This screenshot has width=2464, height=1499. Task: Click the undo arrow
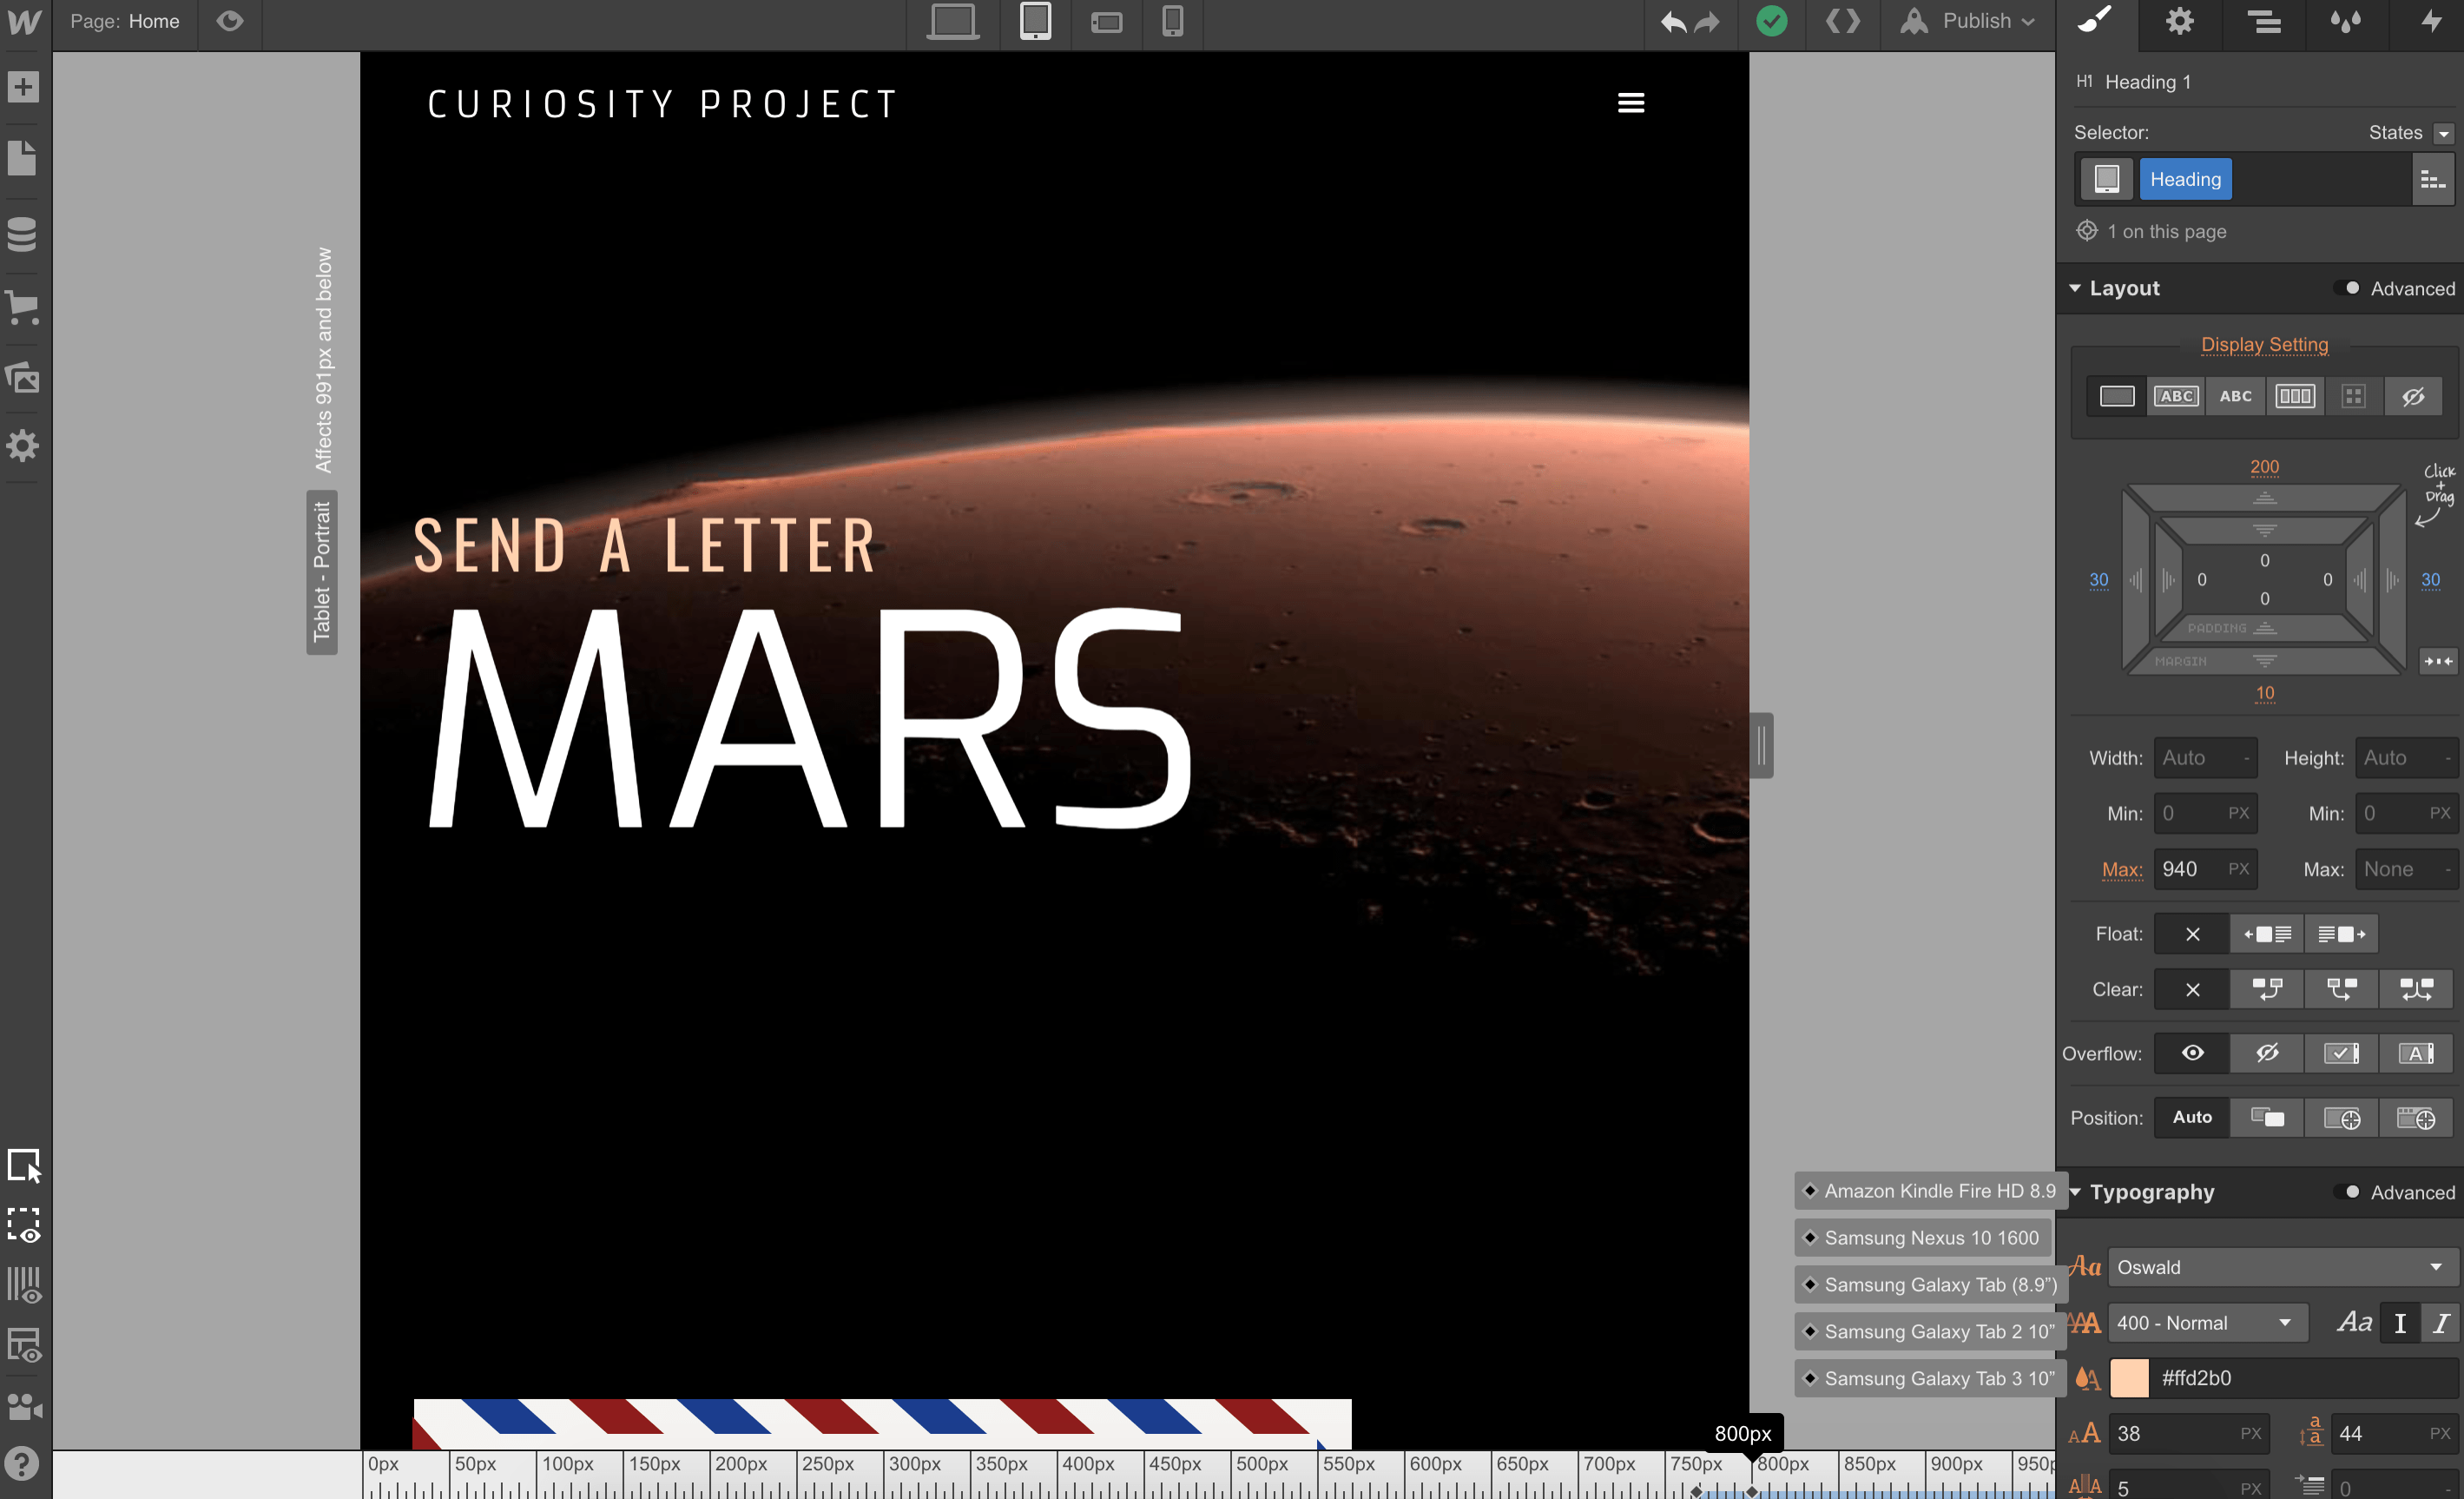coord(1672,22)
